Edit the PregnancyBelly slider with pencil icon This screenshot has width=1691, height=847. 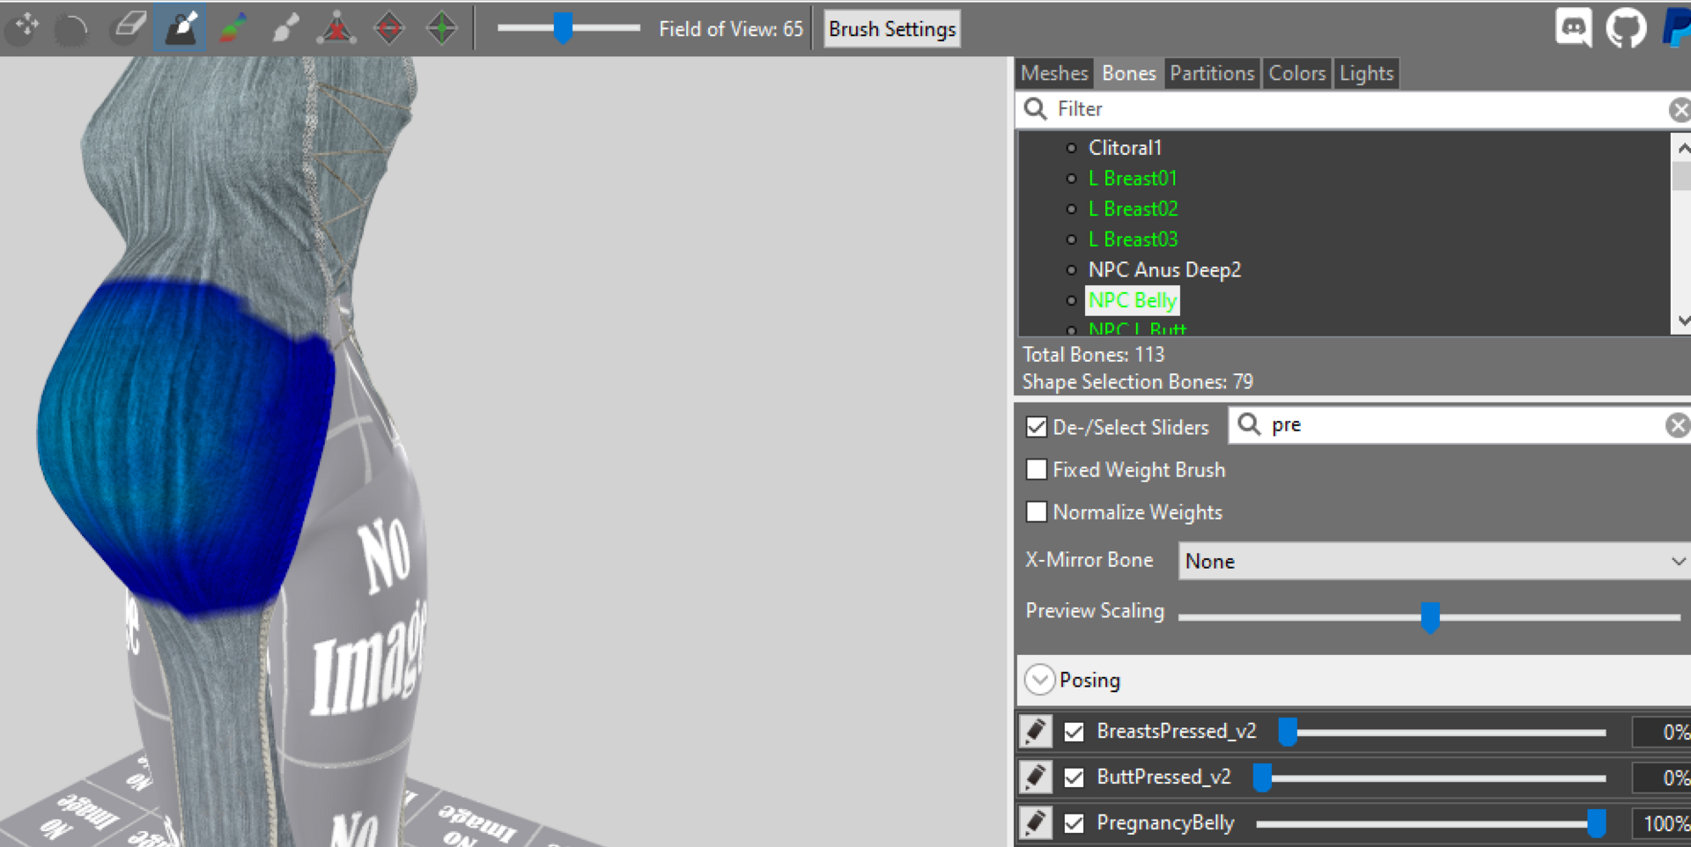(1036, 822)
